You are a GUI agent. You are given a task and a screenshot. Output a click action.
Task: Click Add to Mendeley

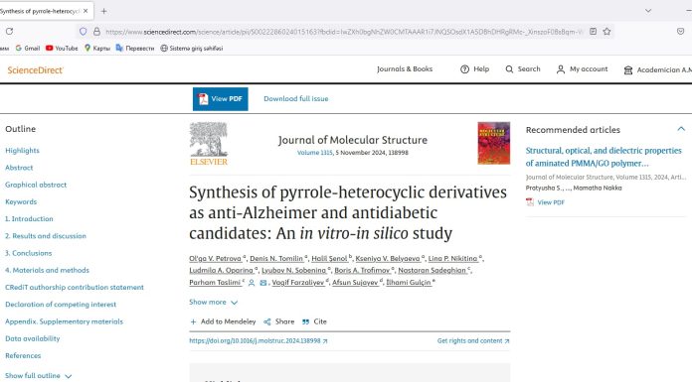[223, 321]
